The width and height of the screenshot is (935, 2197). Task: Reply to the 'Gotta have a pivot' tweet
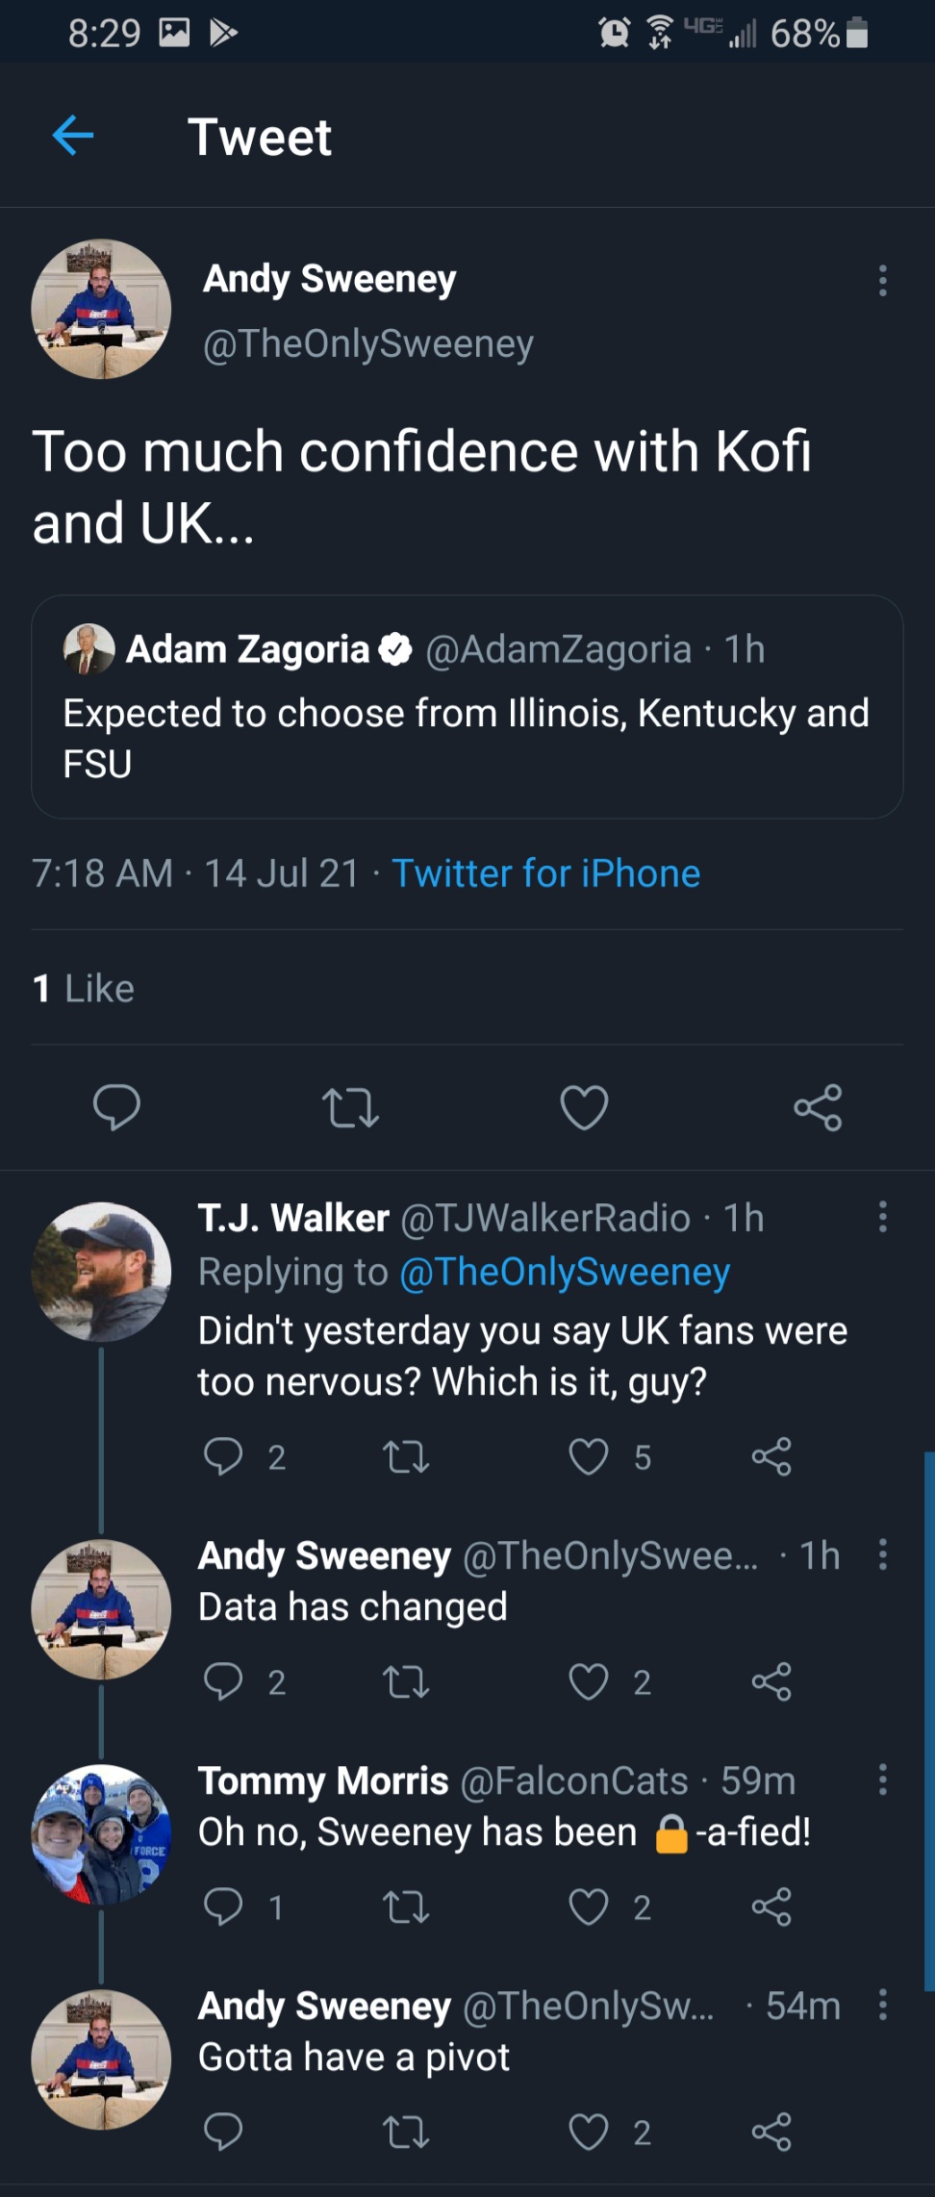[223, 2133]
